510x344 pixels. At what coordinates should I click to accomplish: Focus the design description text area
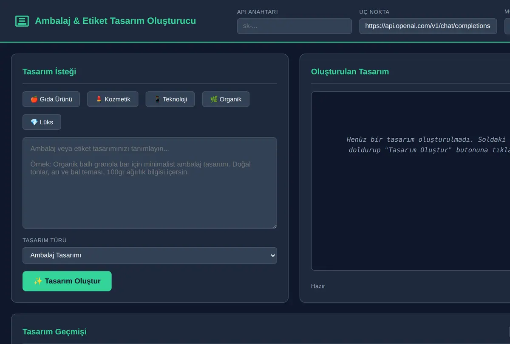click(x=150, y=183)
